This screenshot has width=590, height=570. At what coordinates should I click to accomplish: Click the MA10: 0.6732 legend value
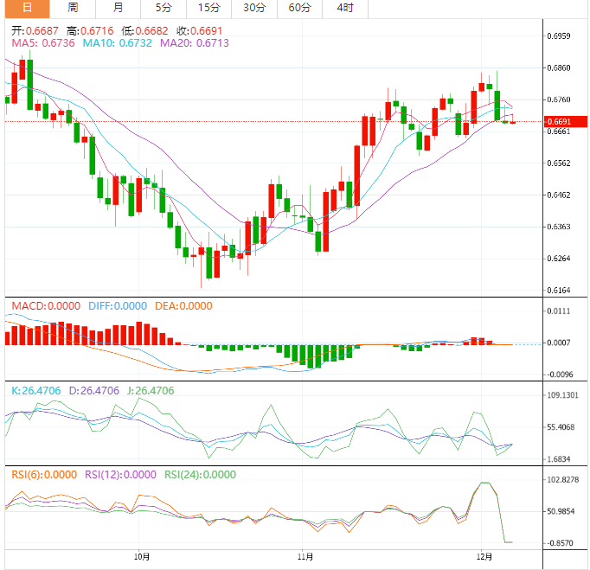118,43
